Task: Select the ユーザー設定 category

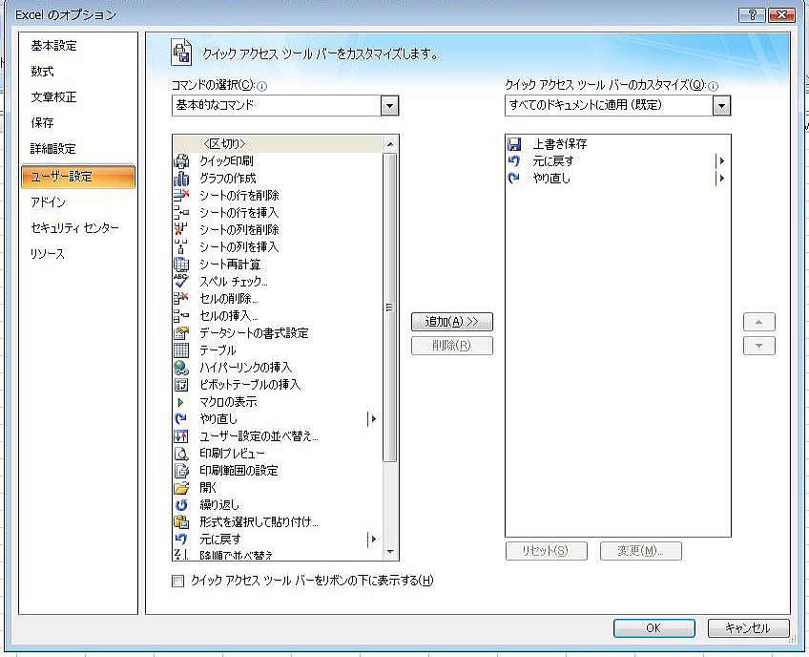Action: (x=78, y=177)
